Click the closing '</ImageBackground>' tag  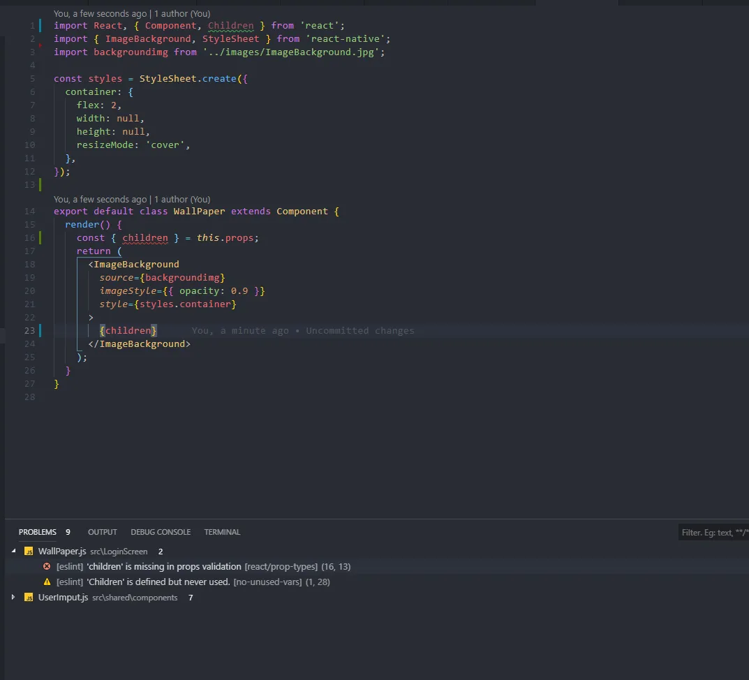pos(140,344)
